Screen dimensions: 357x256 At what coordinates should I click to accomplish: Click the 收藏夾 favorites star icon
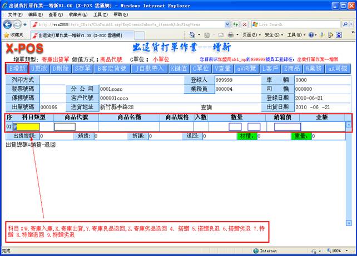pyautogui.click(x=6, y=34)
